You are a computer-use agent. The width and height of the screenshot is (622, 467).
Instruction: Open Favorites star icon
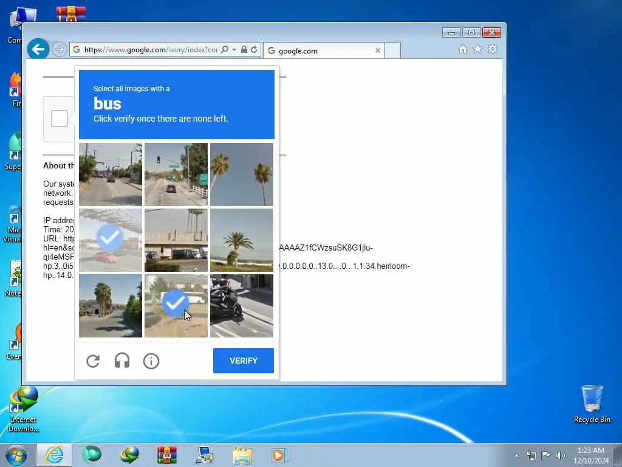477,49
